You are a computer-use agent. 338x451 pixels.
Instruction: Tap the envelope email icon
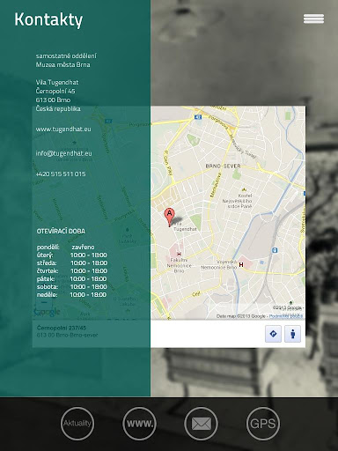(201, 424)
